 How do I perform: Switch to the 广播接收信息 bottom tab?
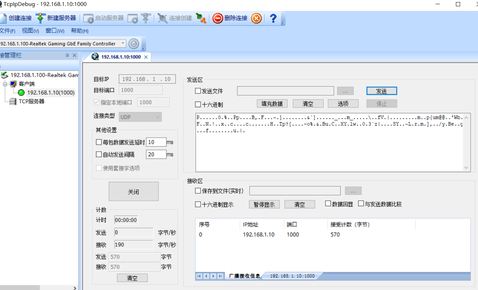[x=244, y=276]
